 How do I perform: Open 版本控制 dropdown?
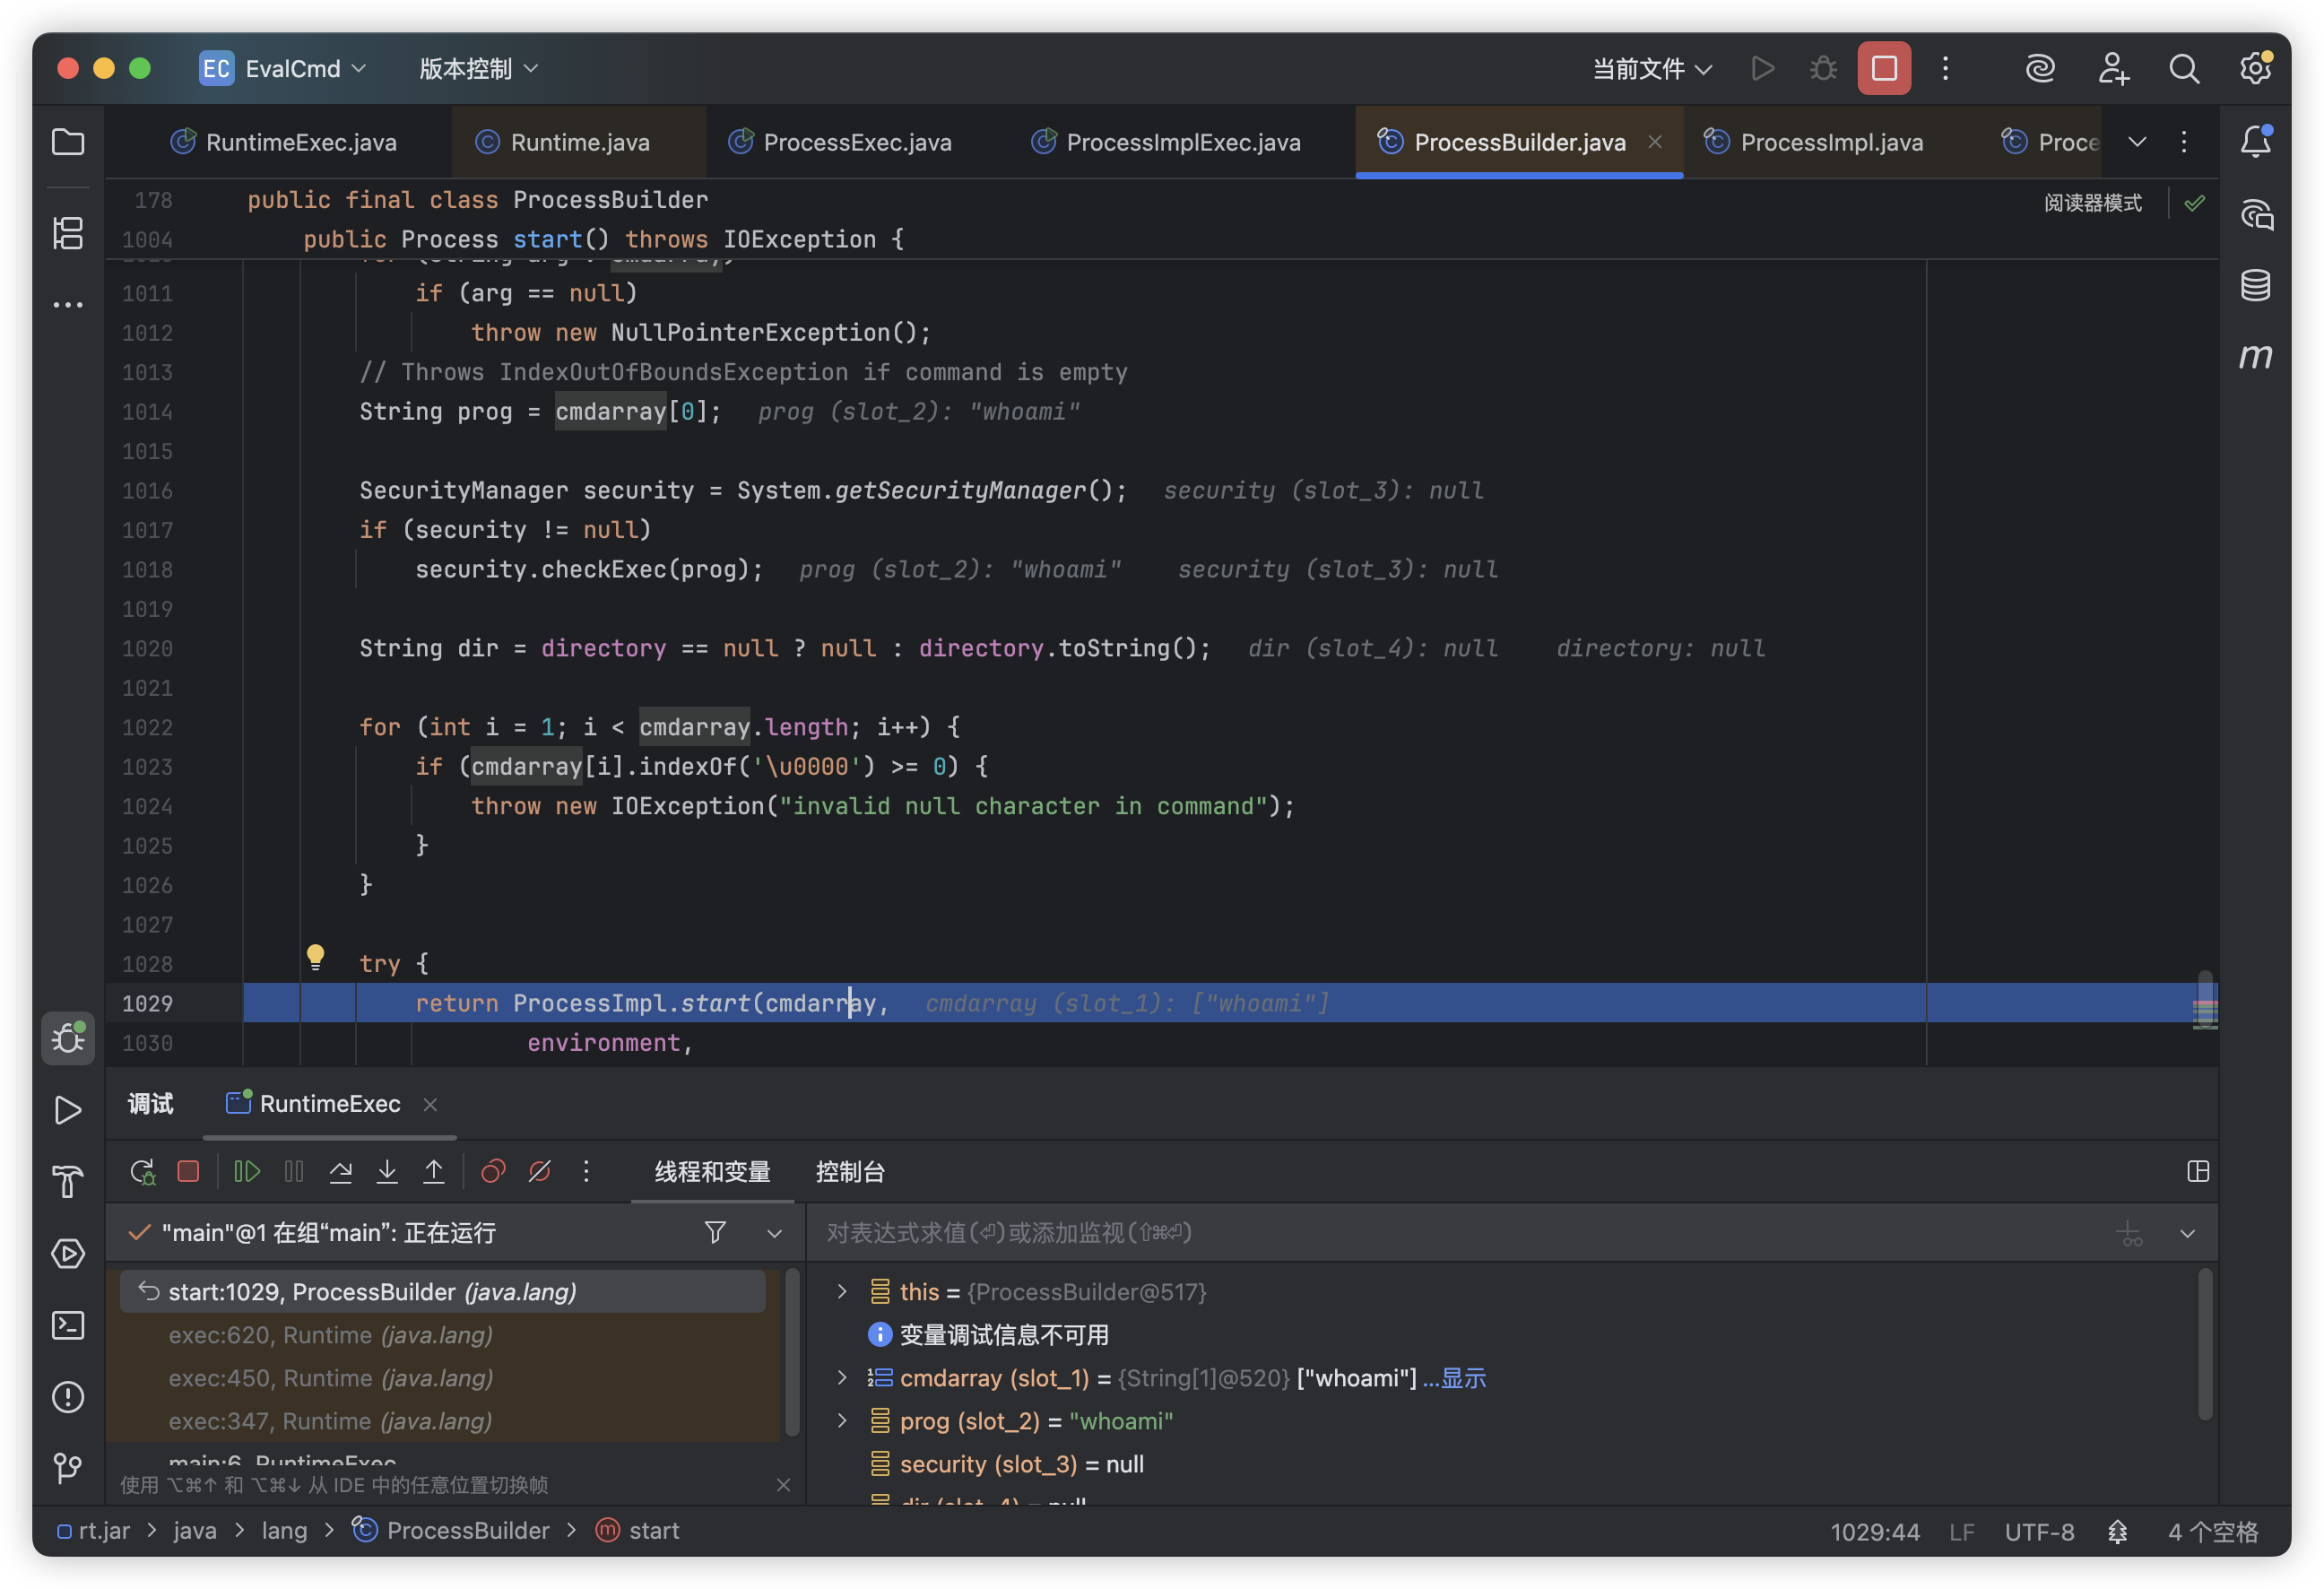coord(479,68)
